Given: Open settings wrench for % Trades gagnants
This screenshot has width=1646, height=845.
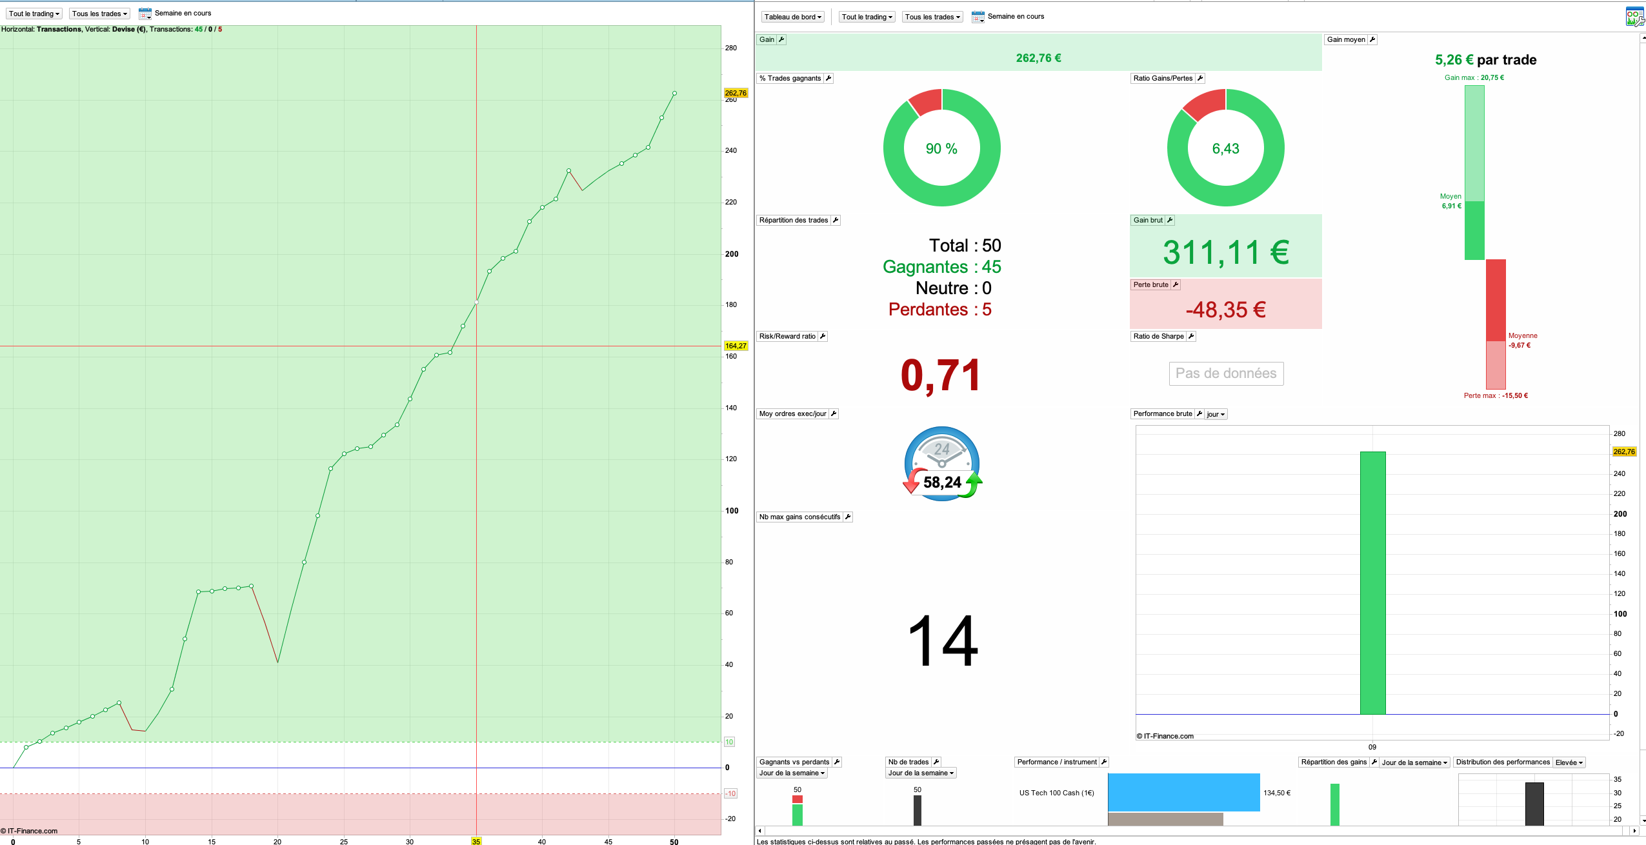Looking at the screenshot, I should tap(828, 78).
